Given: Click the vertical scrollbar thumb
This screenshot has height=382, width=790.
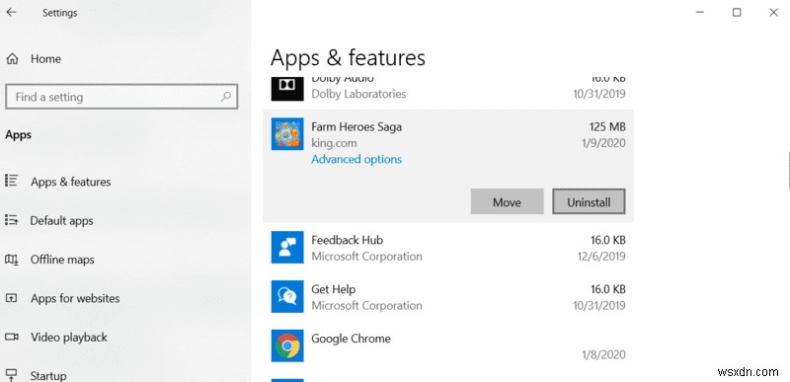Looking at the screenshot, I should [788, 170].
